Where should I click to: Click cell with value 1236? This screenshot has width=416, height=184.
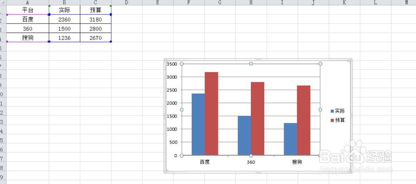64,38
